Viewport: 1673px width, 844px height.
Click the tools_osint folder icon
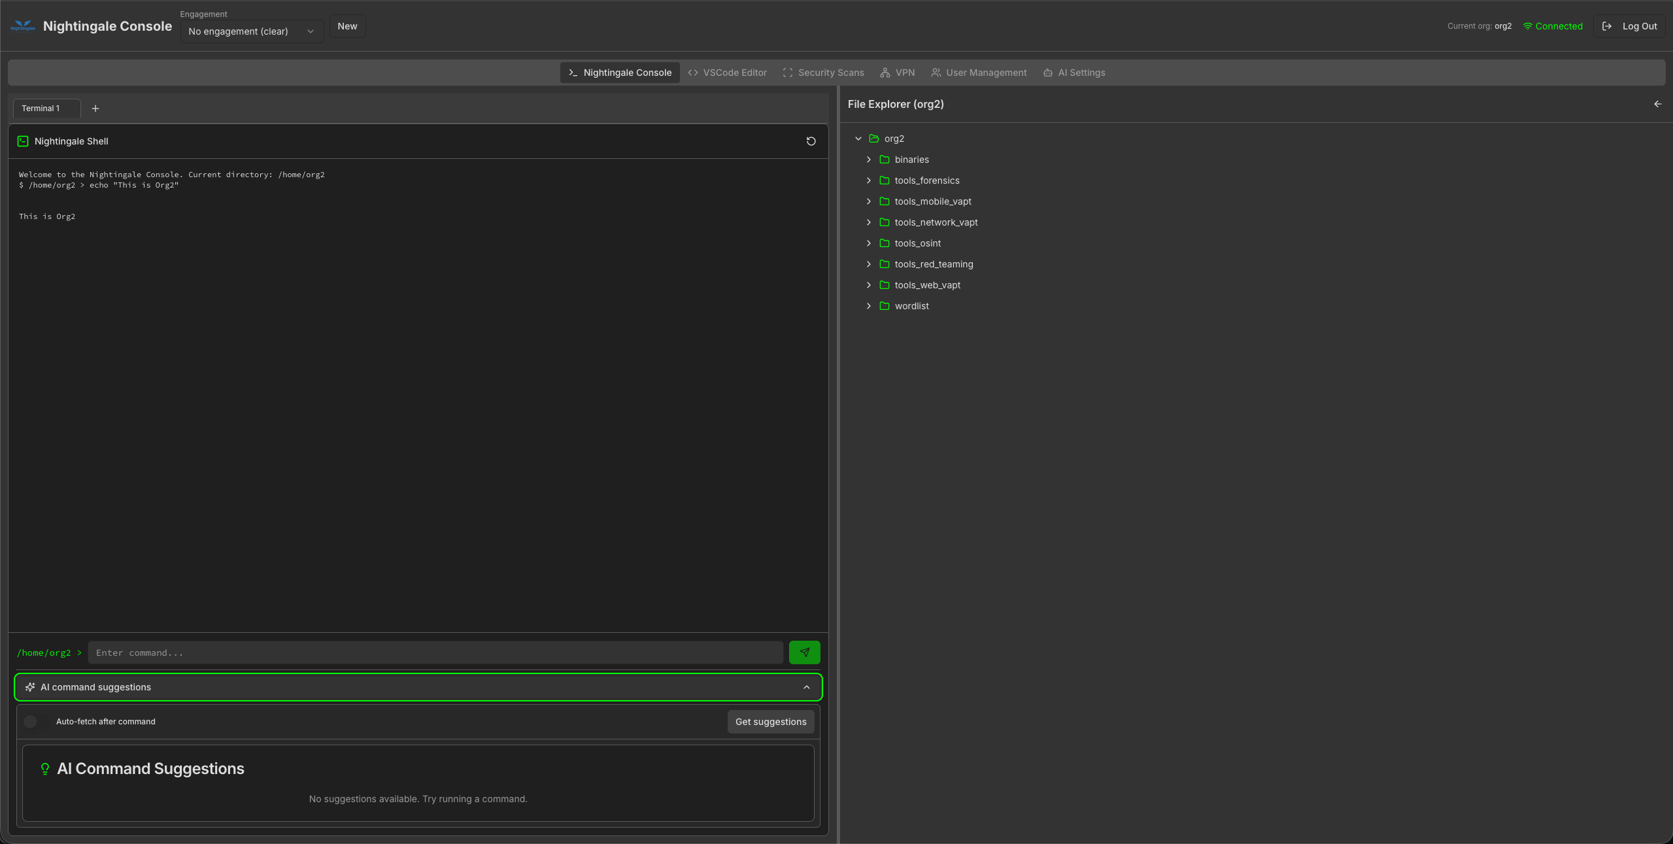(885, 243)
